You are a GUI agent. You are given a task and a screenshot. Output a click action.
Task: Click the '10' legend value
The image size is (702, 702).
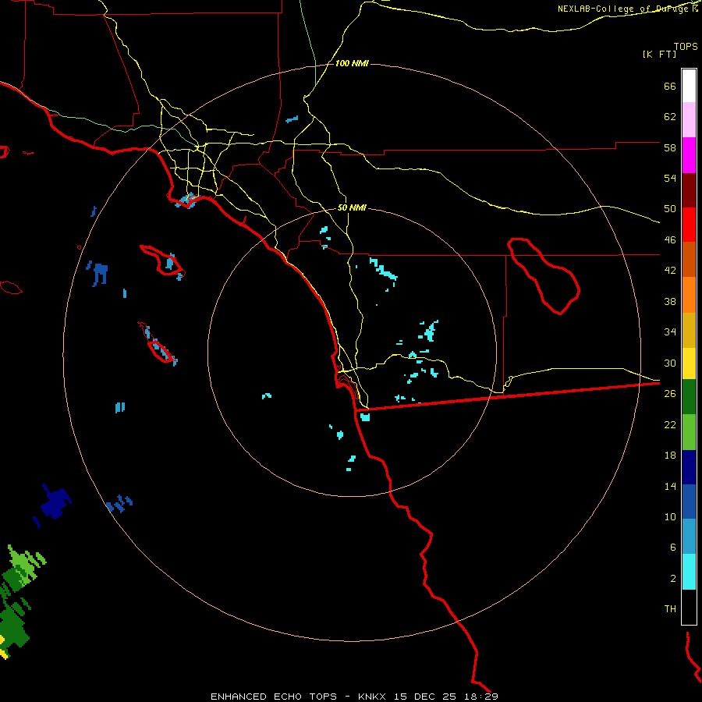670,516
